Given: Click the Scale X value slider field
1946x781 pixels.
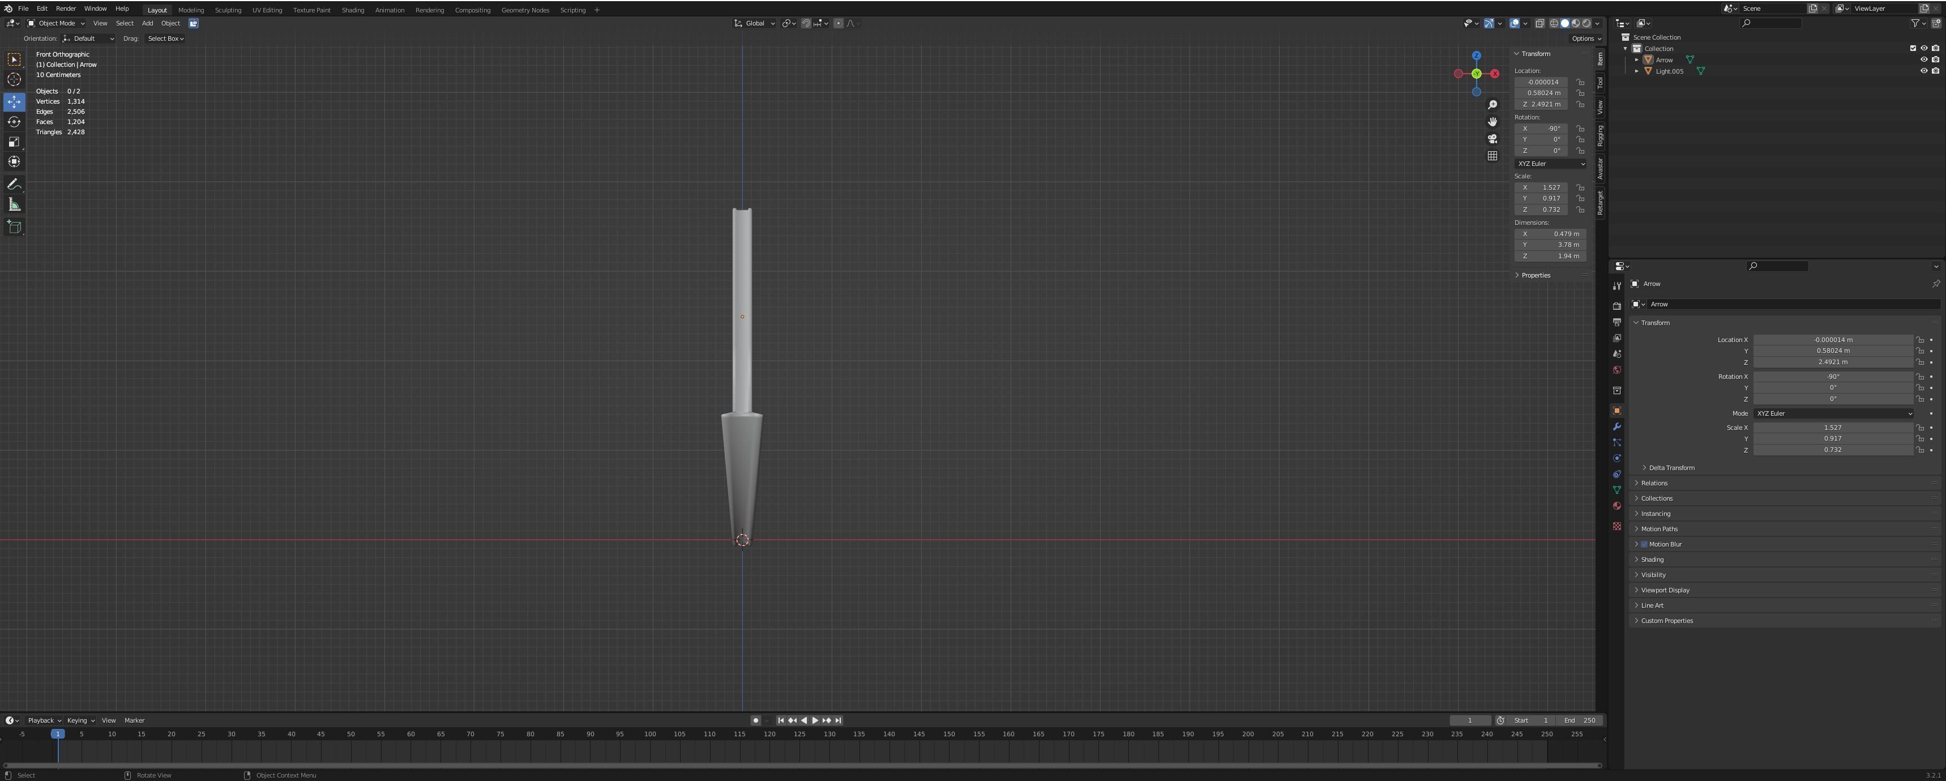Looking at the screenshot, I should 1832,428.
